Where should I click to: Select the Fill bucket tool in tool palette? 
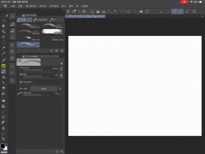3,101
